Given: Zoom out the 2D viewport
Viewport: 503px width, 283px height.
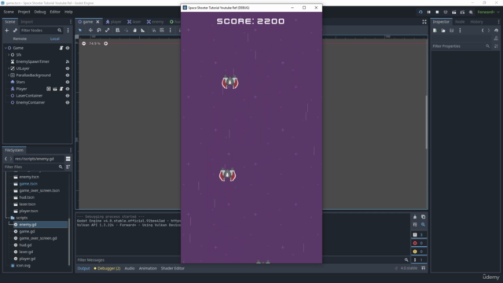Looking at the screenshot, I should point(84,43).
